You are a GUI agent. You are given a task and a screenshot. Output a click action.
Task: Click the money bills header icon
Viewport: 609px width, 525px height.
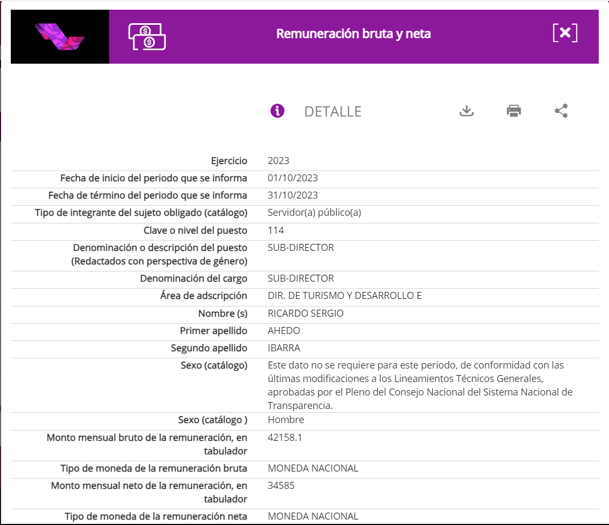point(146,36)
